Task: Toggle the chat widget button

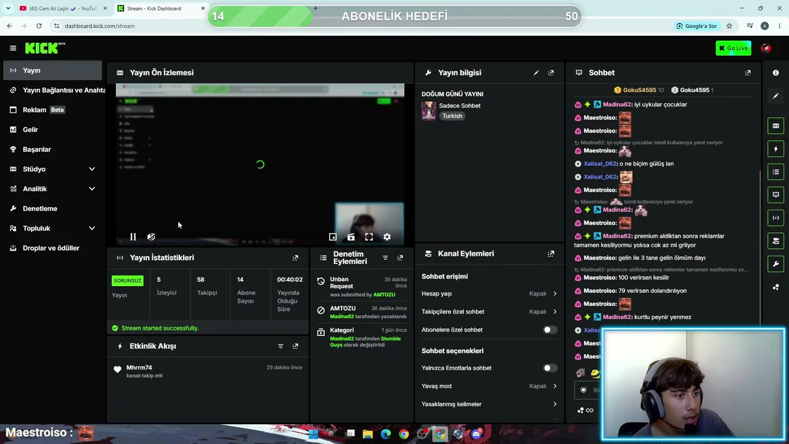Action: pyautogui.click(x=775, y=195)
